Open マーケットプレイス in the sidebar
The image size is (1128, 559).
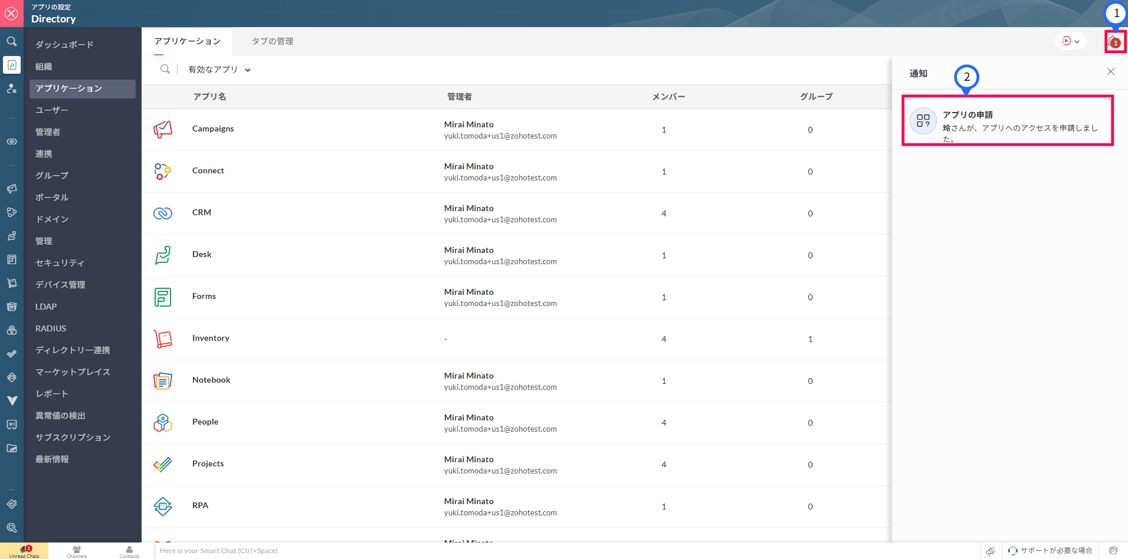point(83,372)
